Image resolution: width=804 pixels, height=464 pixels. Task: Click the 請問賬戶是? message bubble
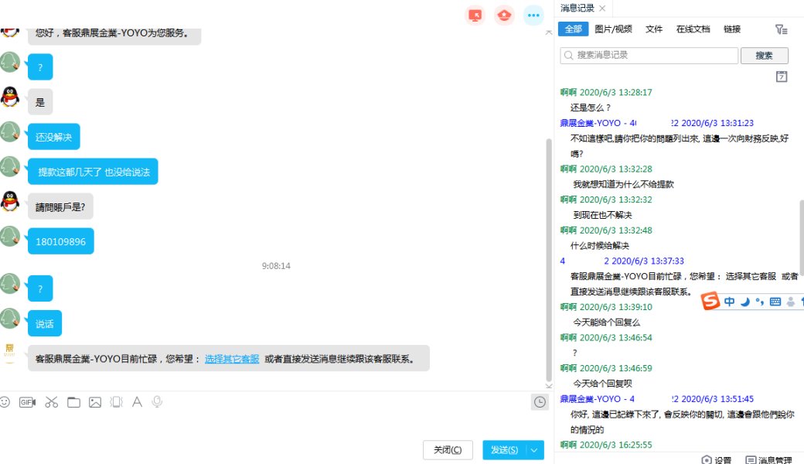60,206
